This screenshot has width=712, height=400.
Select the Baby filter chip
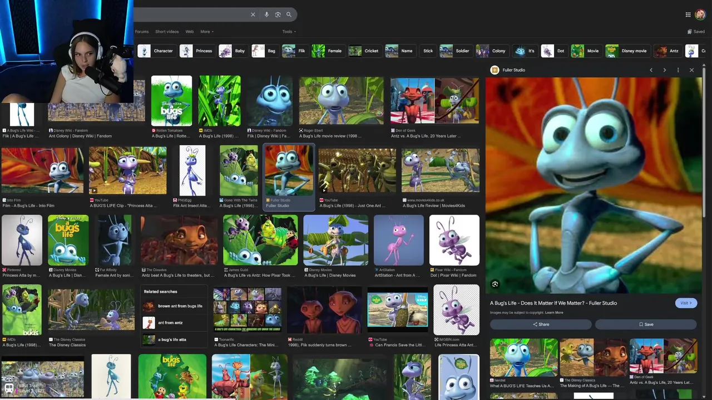tap(233, 51)
